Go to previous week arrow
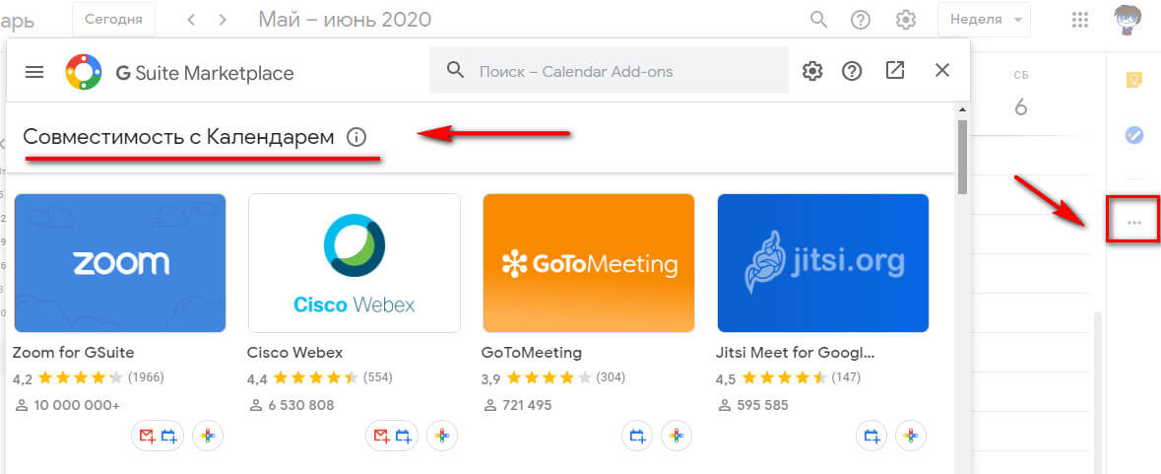 [x=191, y=20]
